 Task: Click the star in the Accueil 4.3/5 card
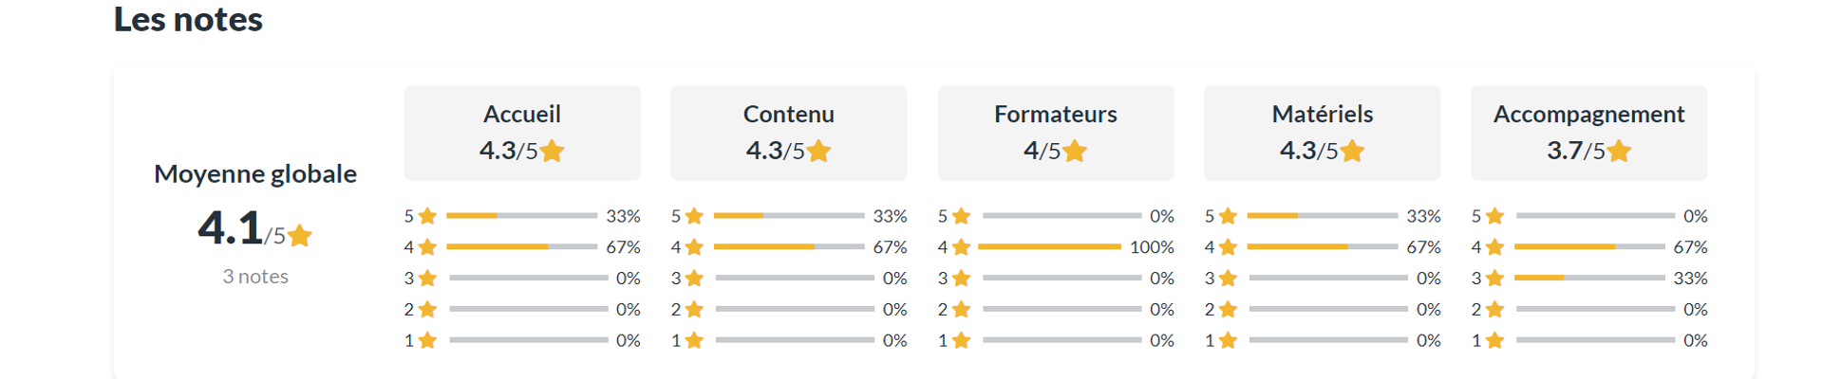coord(553,151)
